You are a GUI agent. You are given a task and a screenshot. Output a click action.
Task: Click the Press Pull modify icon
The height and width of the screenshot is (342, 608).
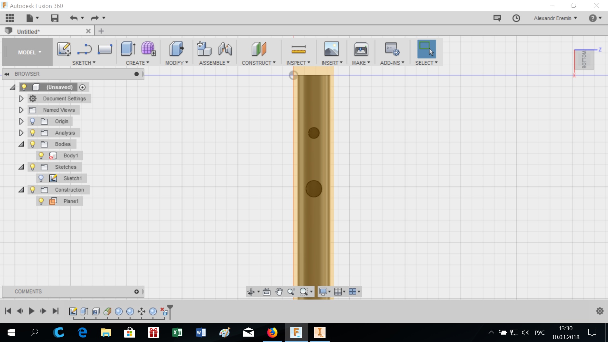point(176,49)
